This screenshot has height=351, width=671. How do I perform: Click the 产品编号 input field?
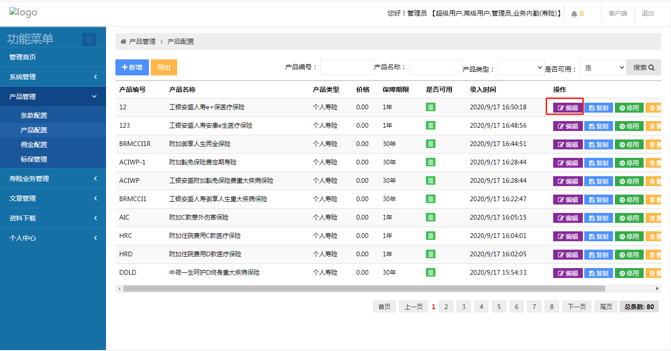[347, 67]
